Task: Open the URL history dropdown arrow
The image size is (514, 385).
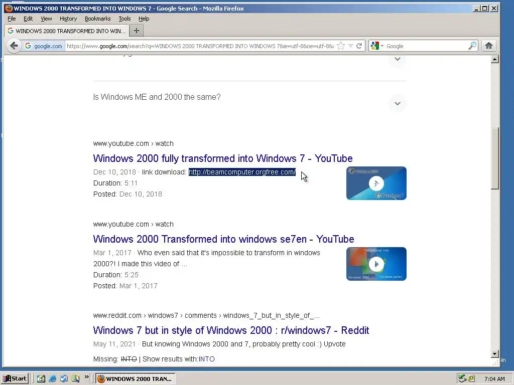Action: coord(350,46)
